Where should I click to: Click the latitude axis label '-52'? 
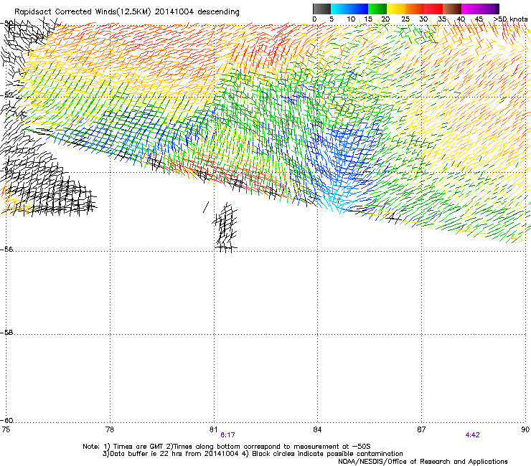click(6, 95)
